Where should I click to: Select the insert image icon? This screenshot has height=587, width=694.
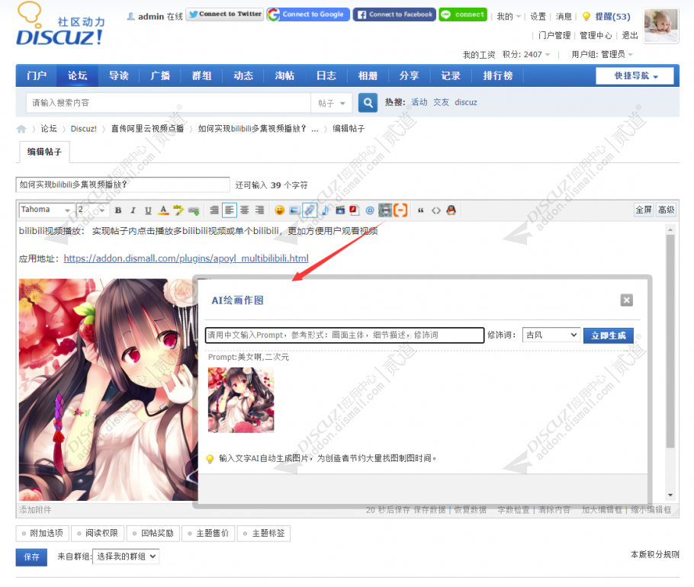[x=294, y=210]
